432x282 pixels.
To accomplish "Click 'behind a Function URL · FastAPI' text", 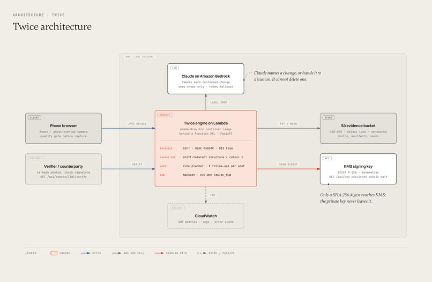I will pyautogui.click(x=206, y=133).
